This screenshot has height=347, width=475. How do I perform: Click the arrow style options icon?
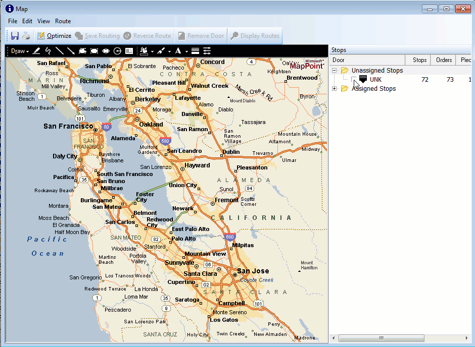pos(207,51)
